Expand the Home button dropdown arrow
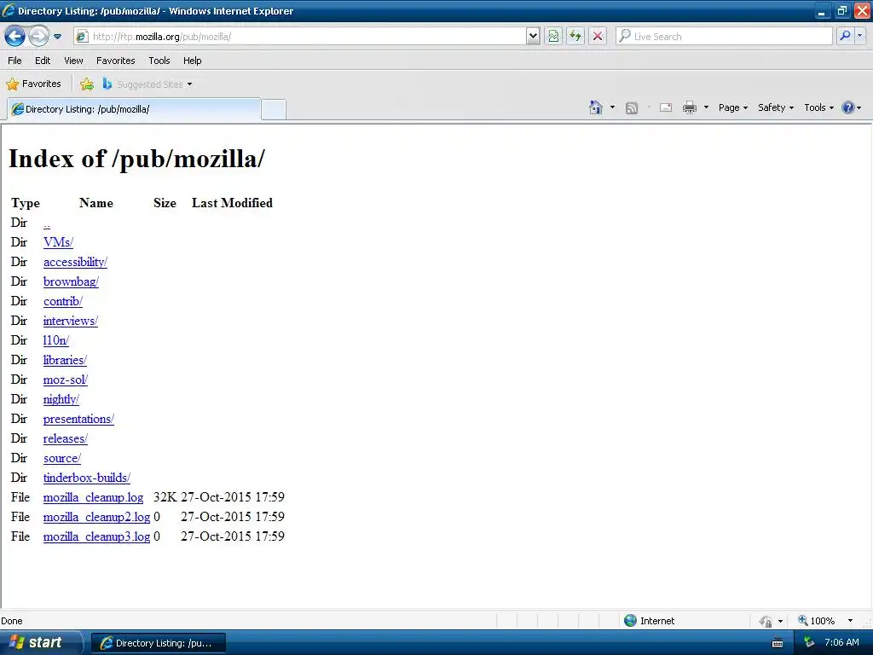 (612, 107)
